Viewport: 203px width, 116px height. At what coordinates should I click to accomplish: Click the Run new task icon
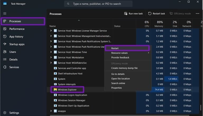coord(126,13)
